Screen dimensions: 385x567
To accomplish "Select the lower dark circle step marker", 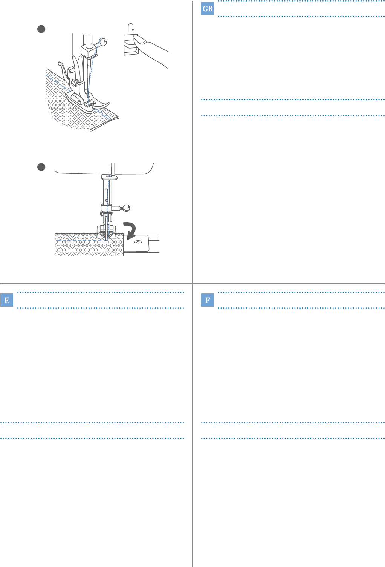I will click(41, 167).
